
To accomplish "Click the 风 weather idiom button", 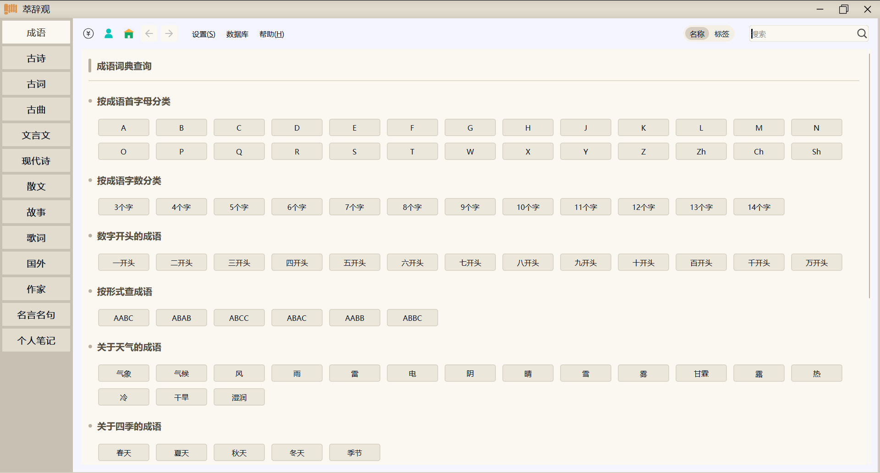I will click(x=239, y=373).
